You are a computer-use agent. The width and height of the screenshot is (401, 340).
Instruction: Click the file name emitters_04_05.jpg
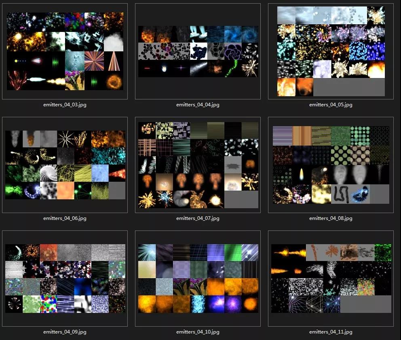331,105
